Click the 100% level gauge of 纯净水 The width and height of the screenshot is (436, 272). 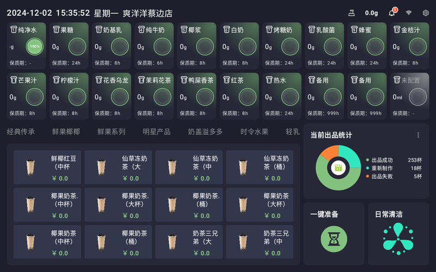pos(35,47)
